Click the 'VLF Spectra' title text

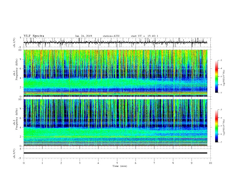tap(34, 36)
